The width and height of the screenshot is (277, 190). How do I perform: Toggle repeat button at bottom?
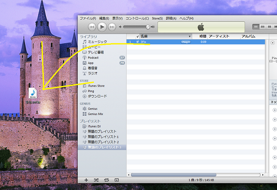107,180
